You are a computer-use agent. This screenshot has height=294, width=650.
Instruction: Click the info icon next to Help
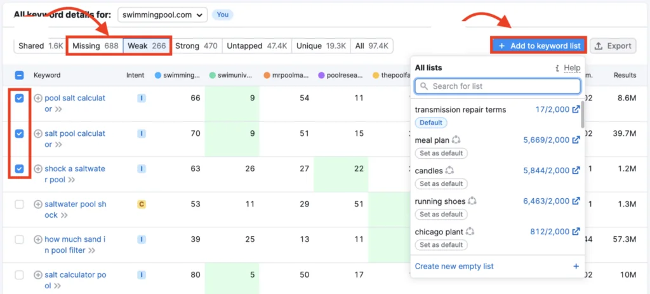pos(557,68)
